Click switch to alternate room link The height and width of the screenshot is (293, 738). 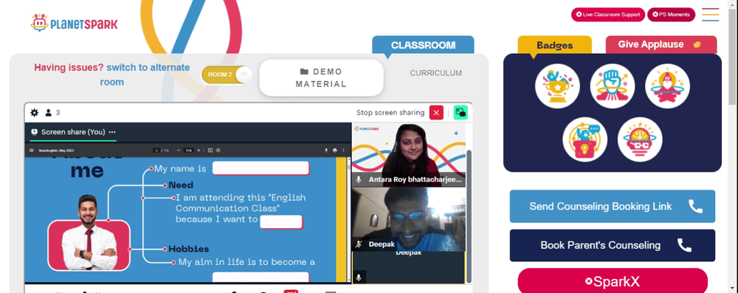pos(145,75)
